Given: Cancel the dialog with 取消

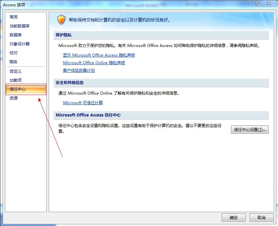Looking at the screenshot, I should tap(261, 217).
